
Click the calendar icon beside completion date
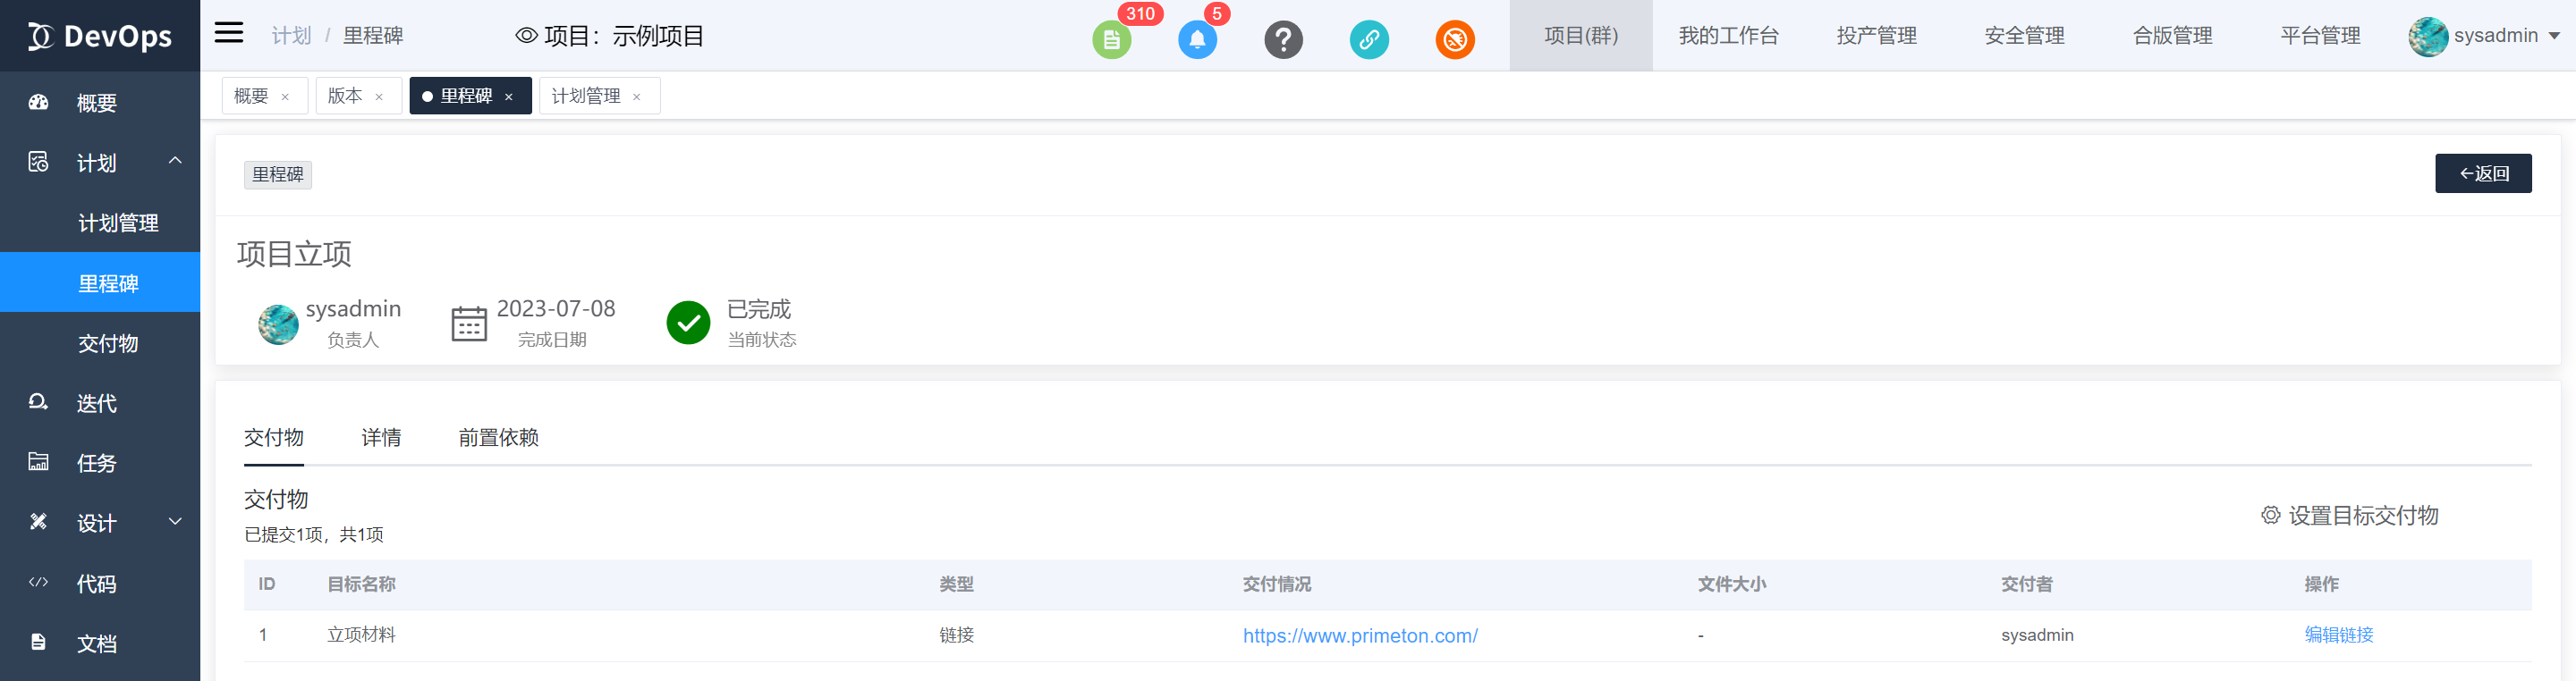coord(469,324)
